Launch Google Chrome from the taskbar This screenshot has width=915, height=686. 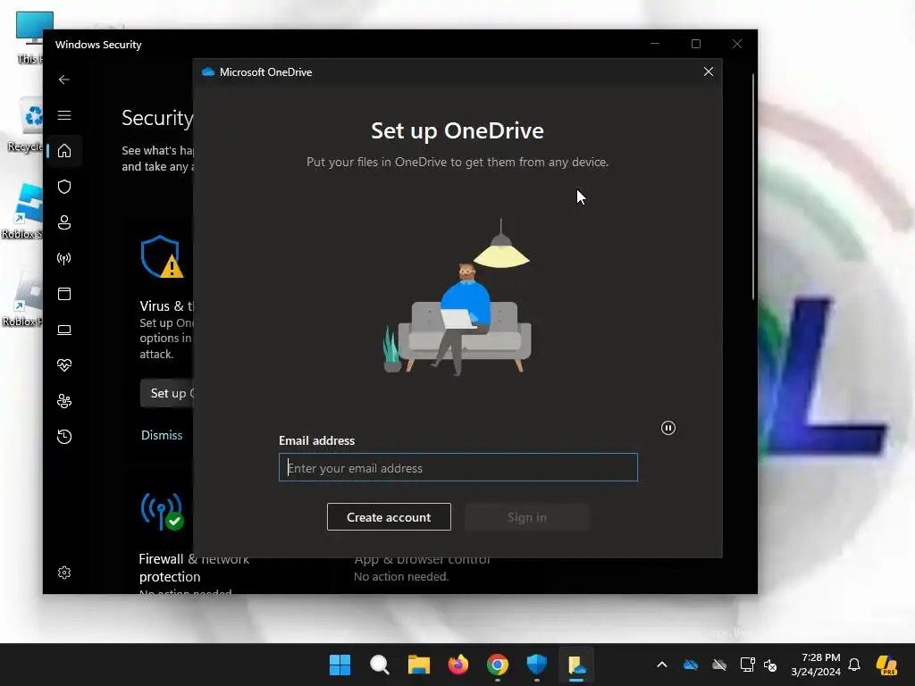tap(498, 665)
